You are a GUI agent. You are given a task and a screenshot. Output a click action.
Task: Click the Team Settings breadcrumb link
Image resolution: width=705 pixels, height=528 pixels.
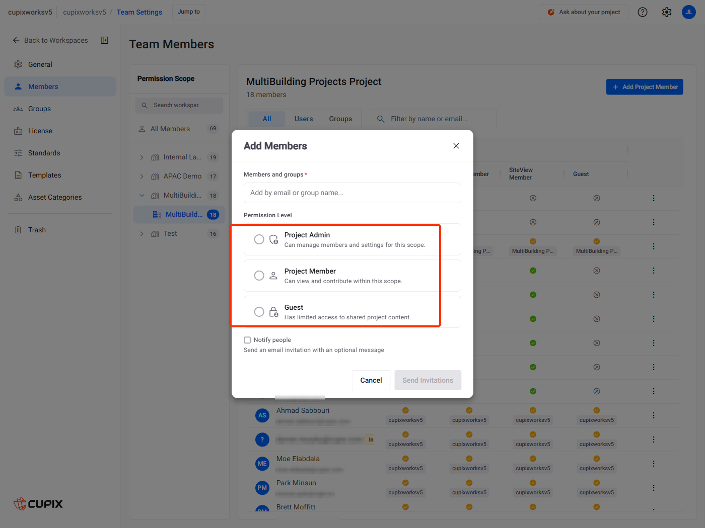tap(139, 12)
